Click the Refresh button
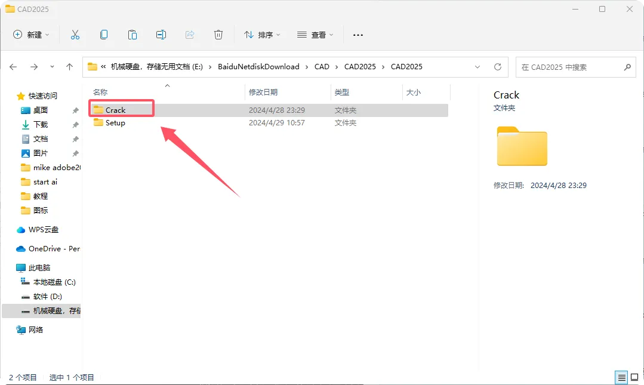 tap(498, 67)
